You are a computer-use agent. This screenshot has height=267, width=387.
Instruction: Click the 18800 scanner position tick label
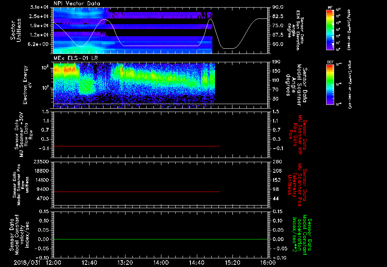pyautogui.click(x=42, y=171)
